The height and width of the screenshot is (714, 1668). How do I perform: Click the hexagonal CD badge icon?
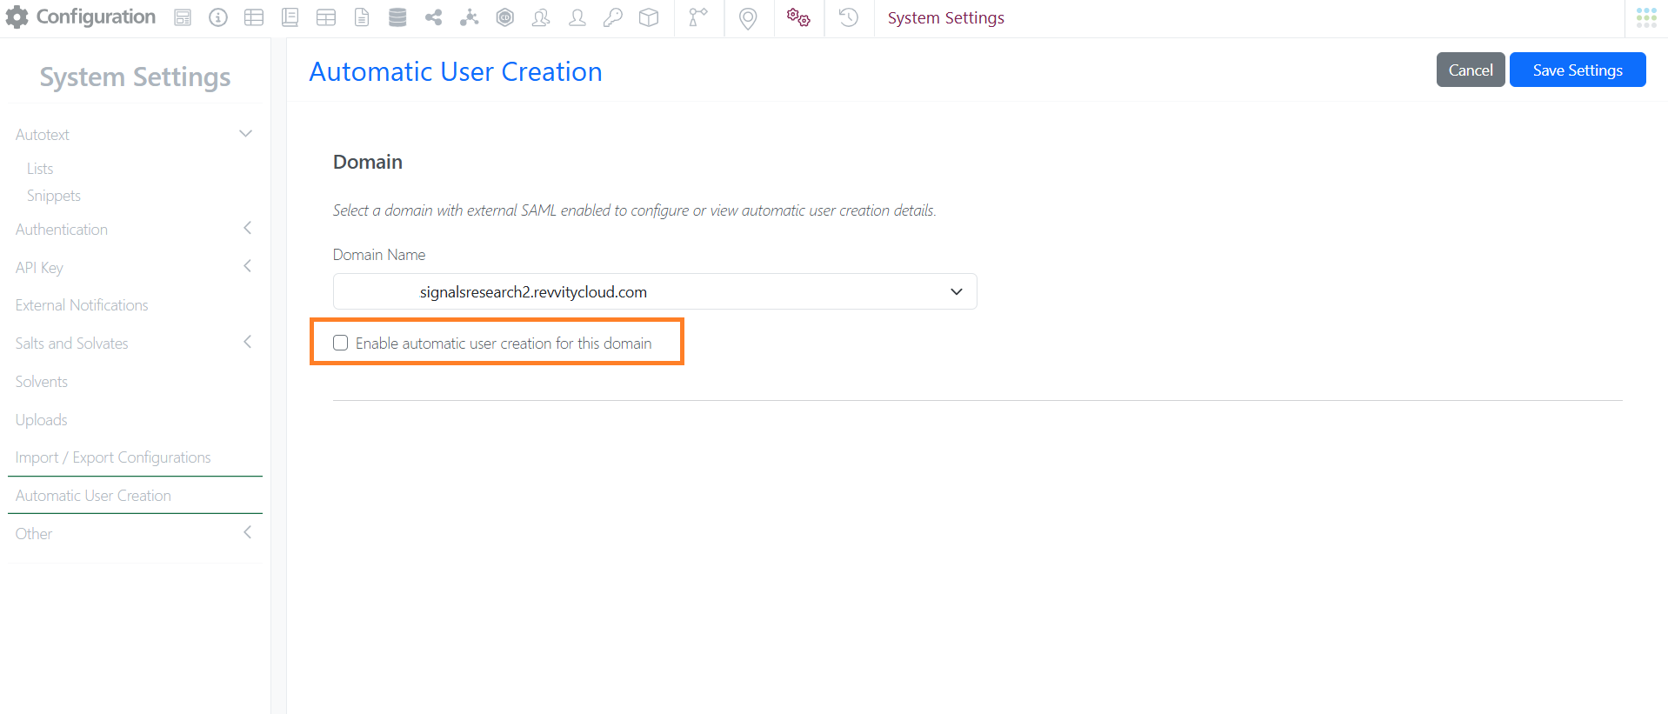[x=505, y=17]
